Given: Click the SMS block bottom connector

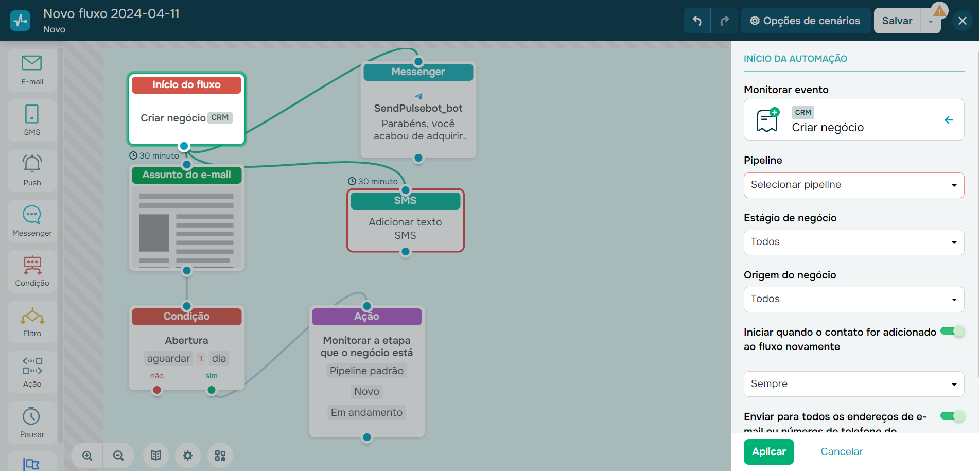Looking at the screenshot, I should click(x=406, y=252).
